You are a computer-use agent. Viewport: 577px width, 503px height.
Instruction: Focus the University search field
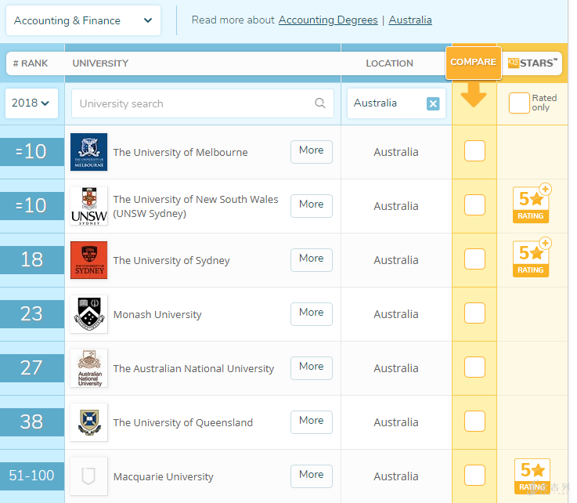(x=196, y=103)
